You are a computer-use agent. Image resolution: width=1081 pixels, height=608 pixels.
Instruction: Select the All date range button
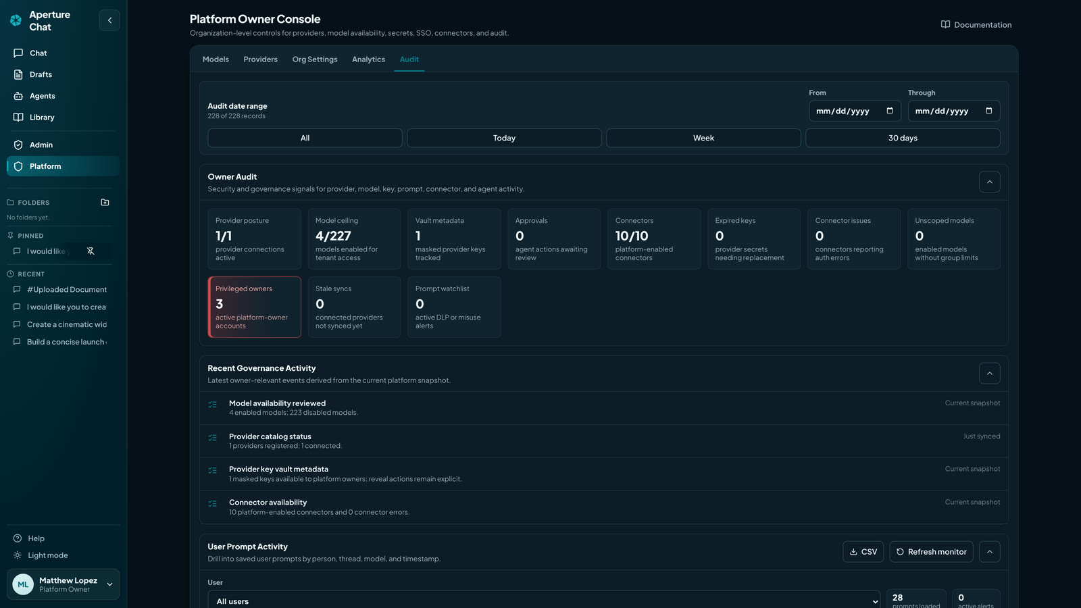[x=305, y=138]
